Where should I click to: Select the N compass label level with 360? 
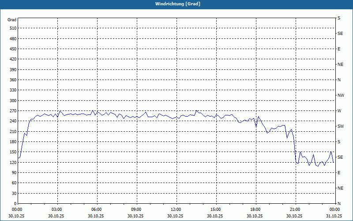(339, 80)
